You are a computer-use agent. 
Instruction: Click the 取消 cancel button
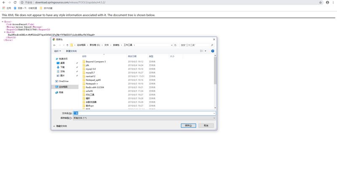206,126
